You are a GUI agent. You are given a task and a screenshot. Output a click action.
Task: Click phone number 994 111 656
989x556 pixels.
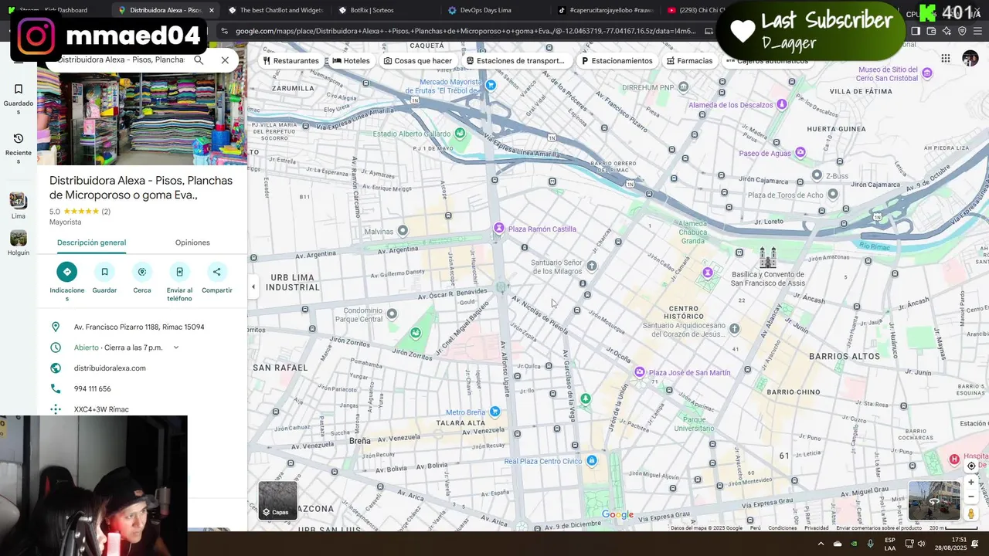point(93,389)
